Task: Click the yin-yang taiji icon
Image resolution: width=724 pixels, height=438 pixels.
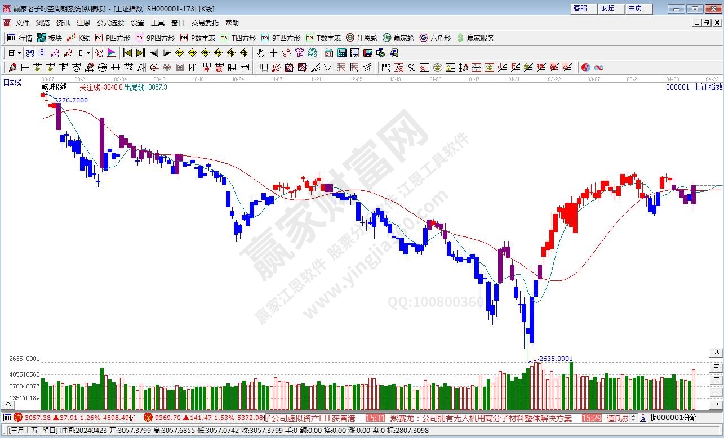Action: [586, 68]
